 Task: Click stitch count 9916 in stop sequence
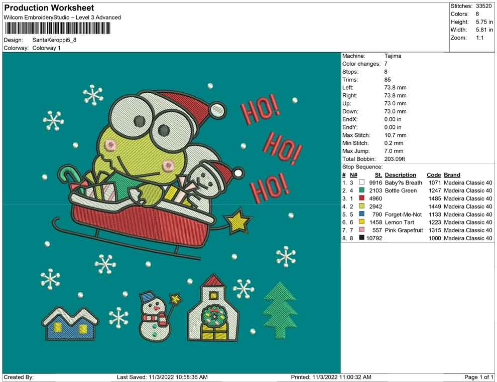click(376, 182)
